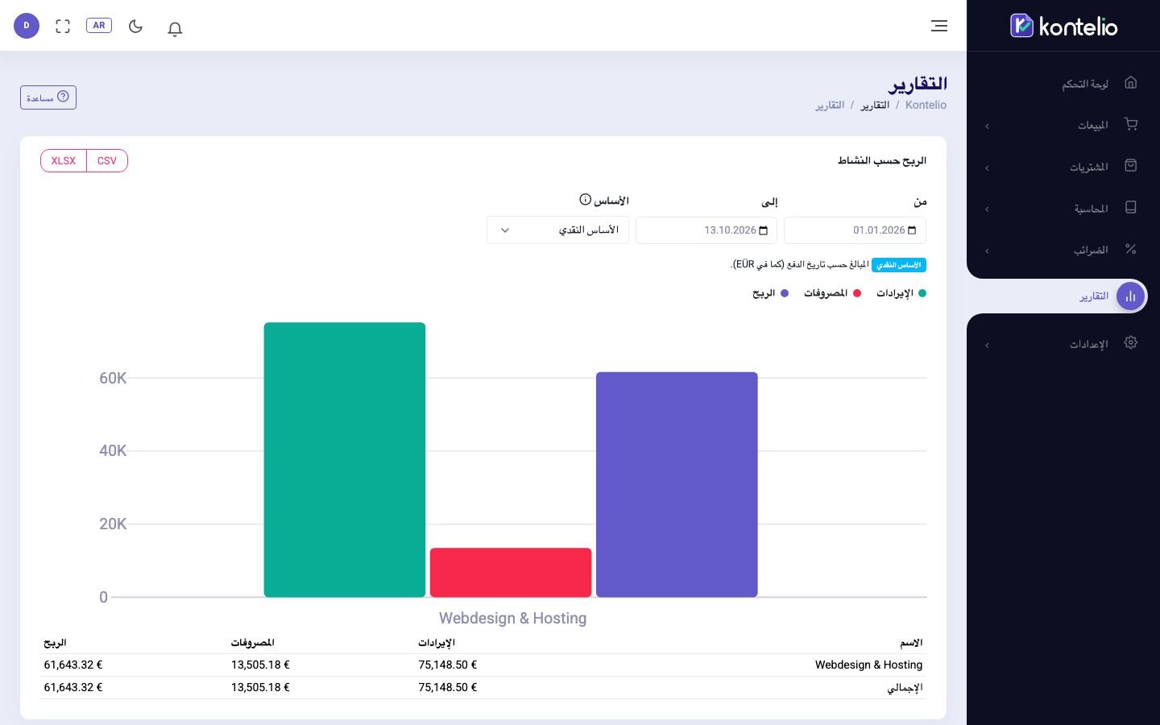This screenshot has width=1160, height=725.
Task: Click the المشتريات shopping bag icon
Action: coord(1131,165)
